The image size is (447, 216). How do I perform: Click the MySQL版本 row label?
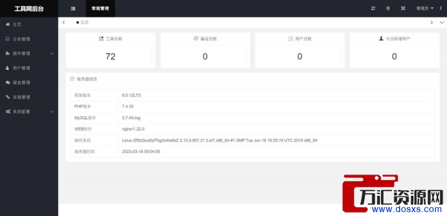pos(84,118)
